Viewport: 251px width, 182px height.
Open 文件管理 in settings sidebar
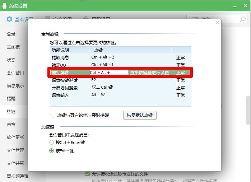click(15, 150)
